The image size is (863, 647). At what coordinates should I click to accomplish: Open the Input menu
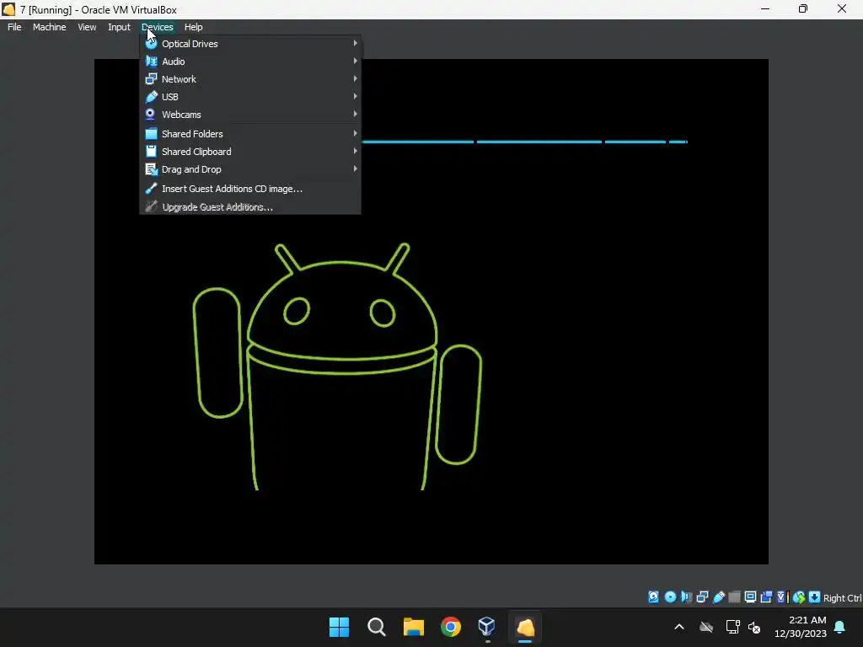[x=119, y=27]
